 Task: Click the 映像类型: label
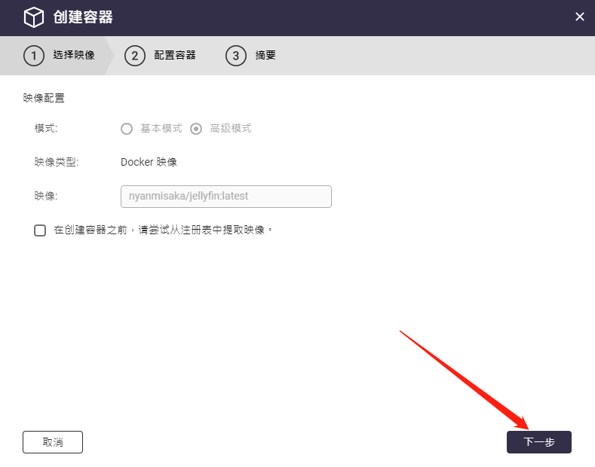point(57,162)
